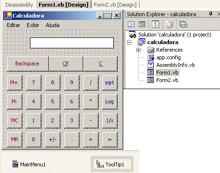
Task: Select the number 9 button
Action: coord(72,83)
